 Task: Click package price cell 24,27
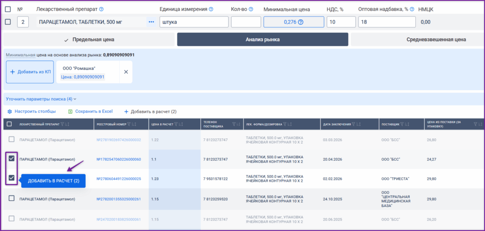click(431, 159)
